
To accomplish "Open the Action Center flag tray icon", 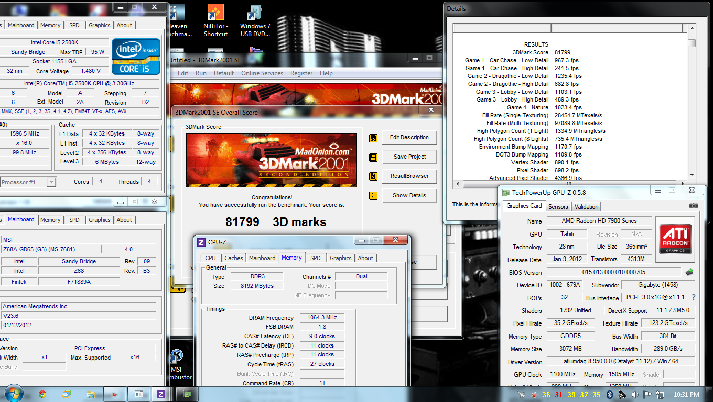I will pyautogui.click(x=647, y=395).
